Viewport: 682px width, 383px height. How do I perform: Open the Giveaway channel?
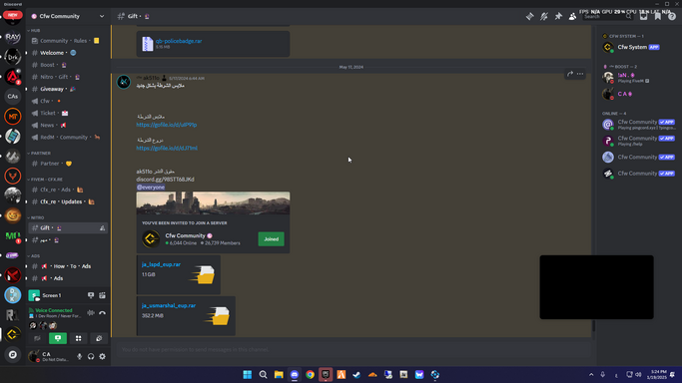tap(68, 89)
